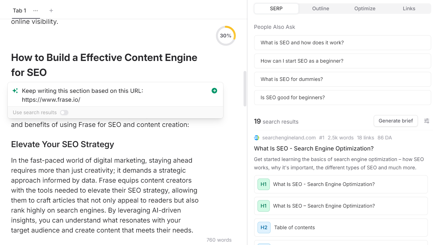
Task: Click the Elevate Your SEO Strategy heading
Action: coord(63,144)
